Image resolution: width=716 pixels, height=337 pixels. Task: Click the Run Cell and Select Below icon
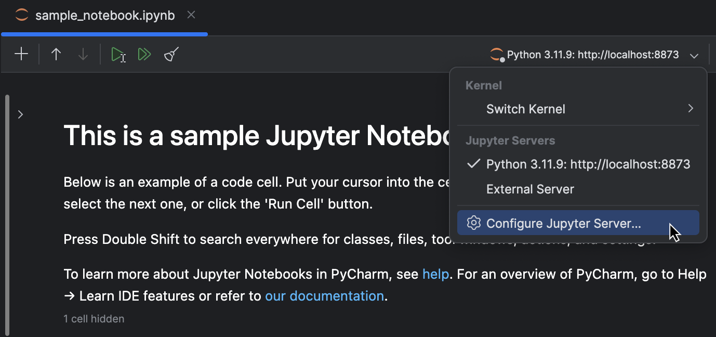pos(118,54)
